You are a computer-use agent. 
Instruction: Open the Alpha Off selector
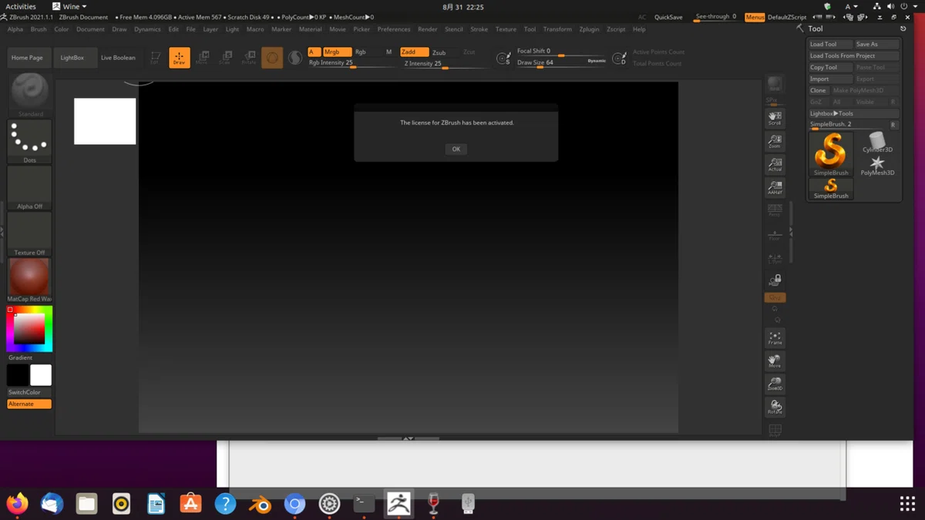click(29, 187)
